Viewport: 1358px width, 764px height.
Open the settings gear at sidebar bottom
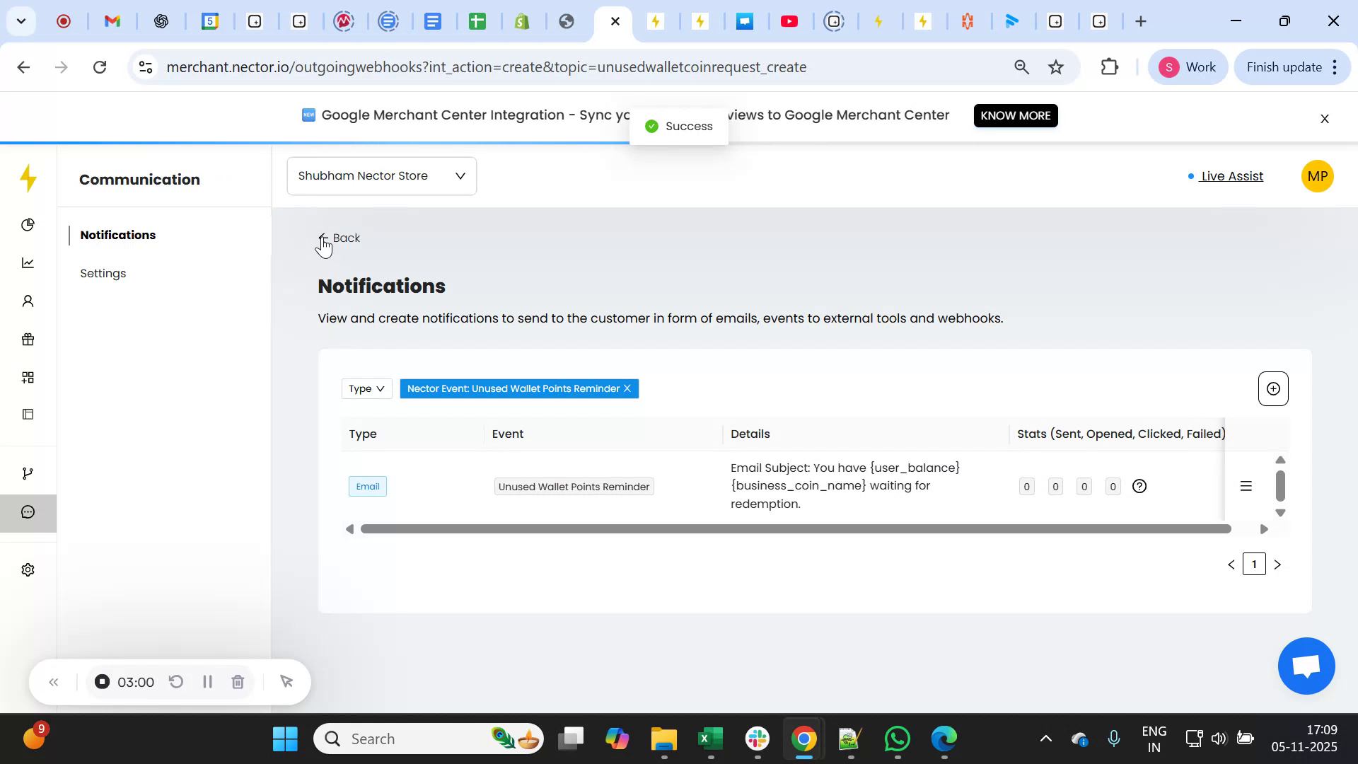[x=28, y=569]
